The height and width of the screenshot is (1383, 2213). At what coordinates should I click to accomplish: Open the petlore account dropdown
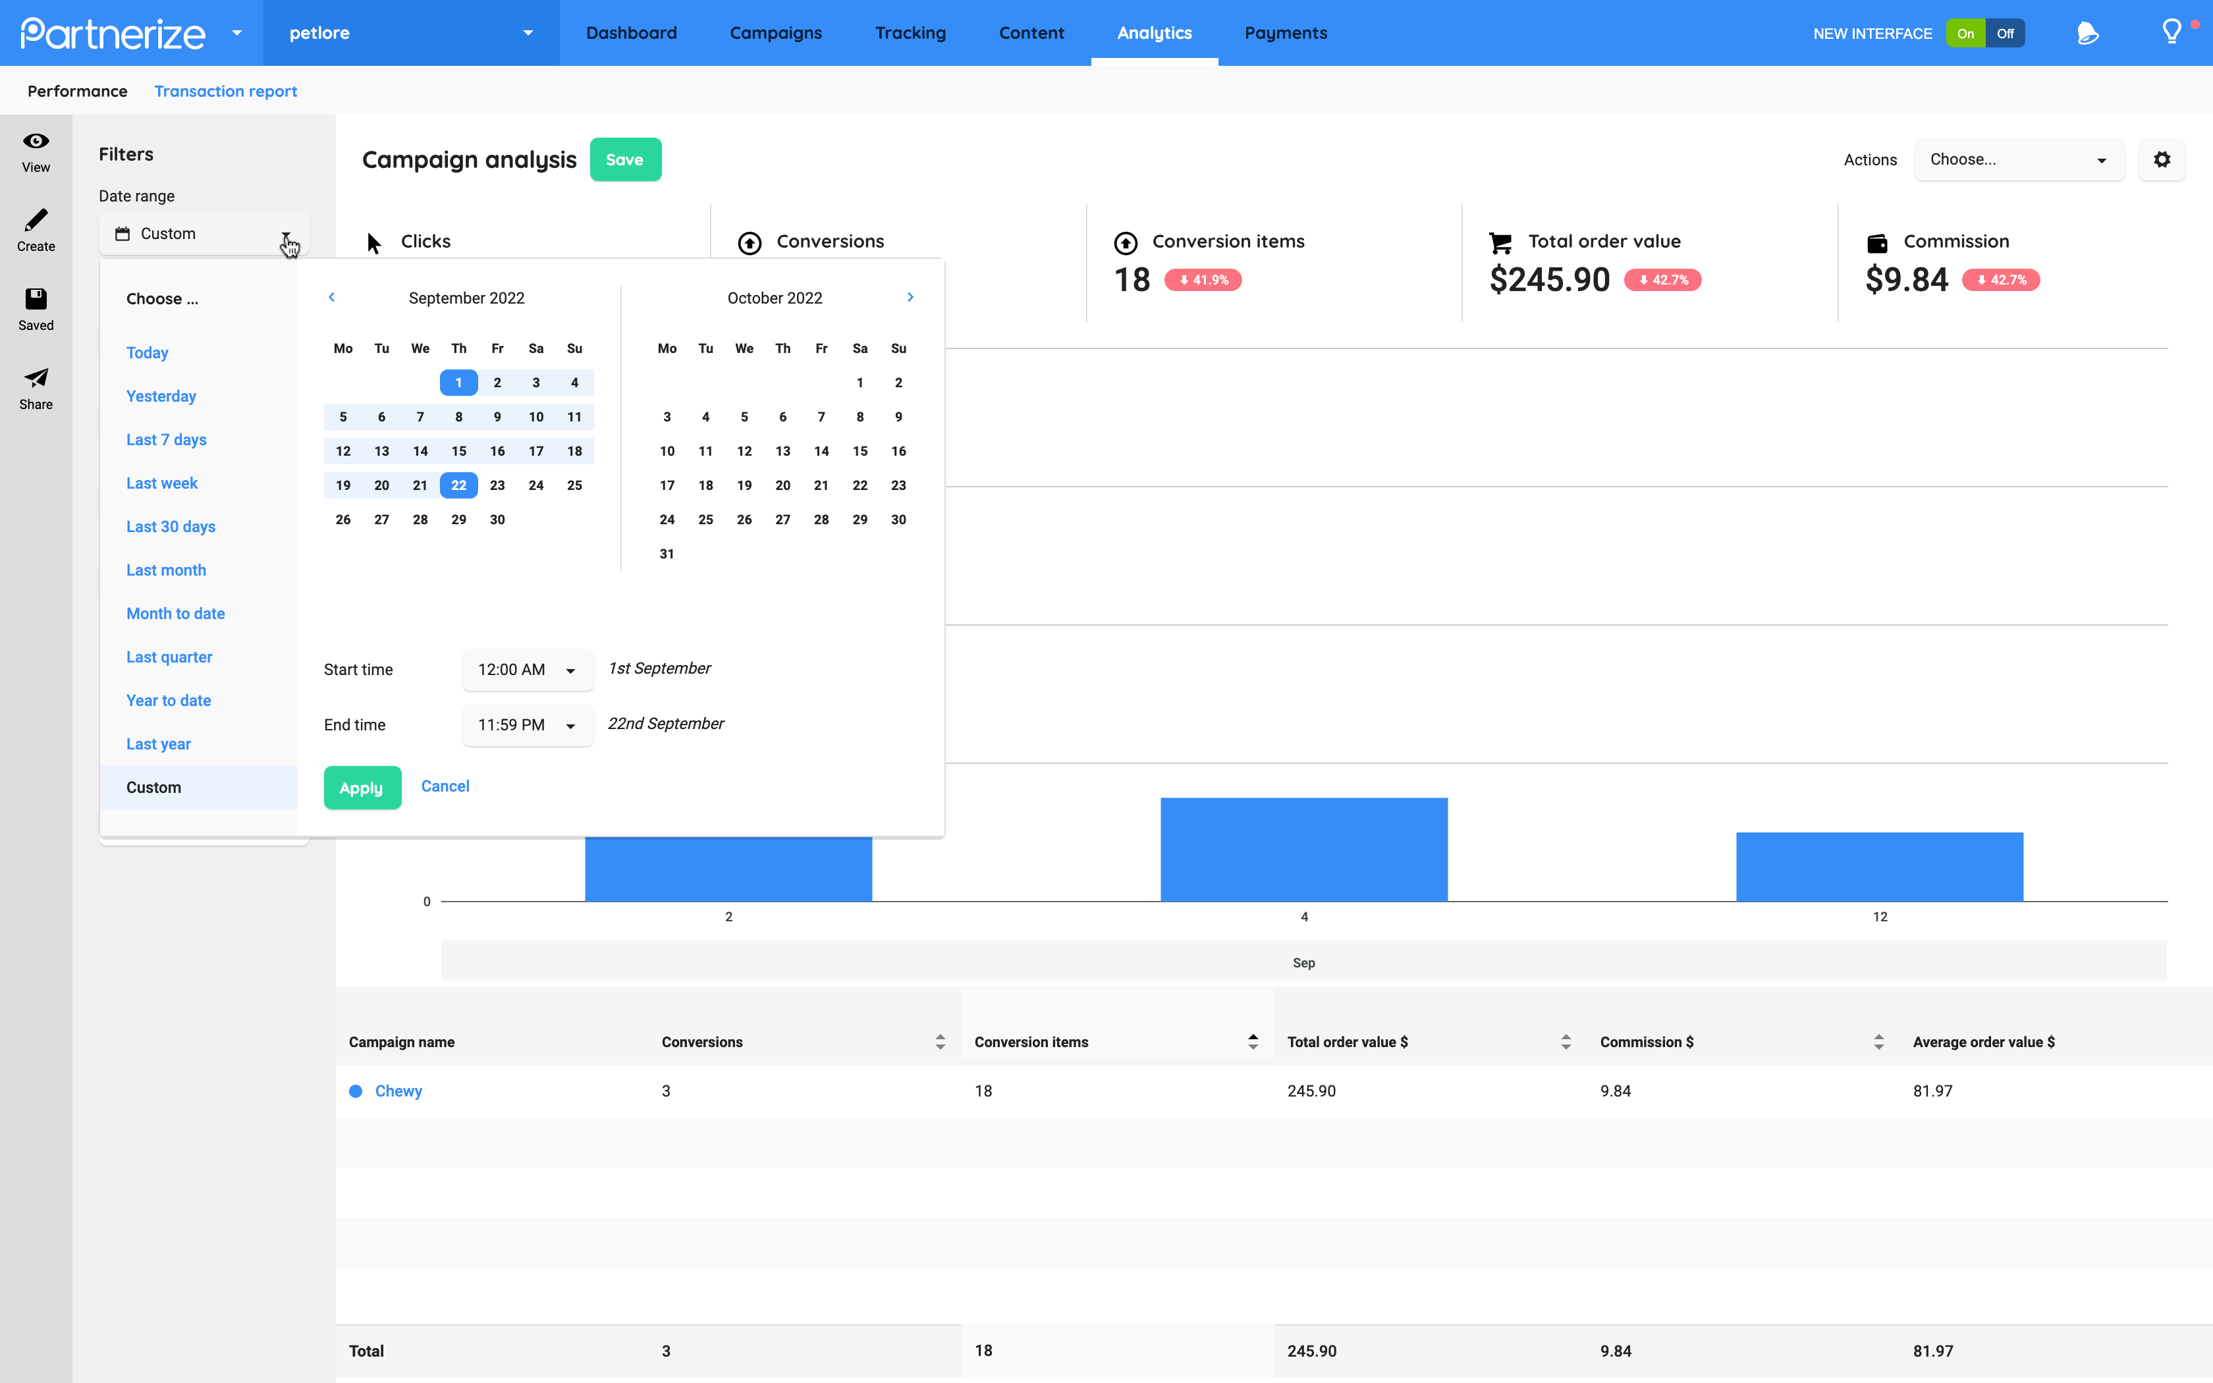coord(412,33)
